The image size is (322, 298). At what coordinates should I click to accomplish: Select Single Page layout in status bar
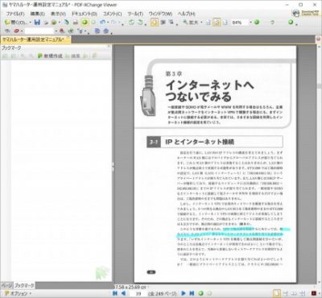click(277, 293)
